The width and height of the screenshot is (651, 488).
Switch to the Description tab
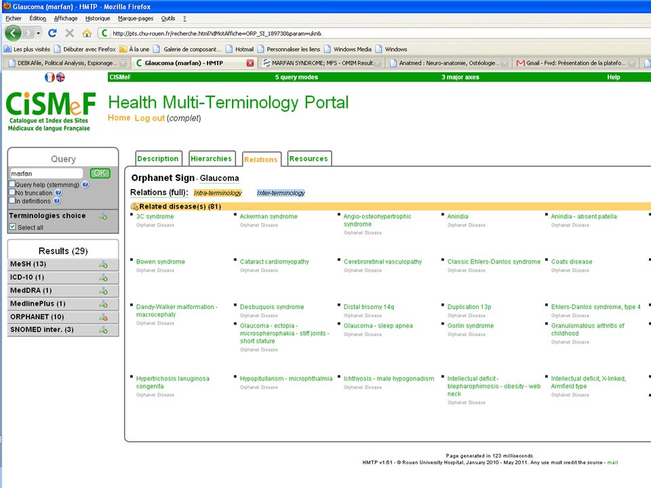pyautogui.click(x=158, y=159)
